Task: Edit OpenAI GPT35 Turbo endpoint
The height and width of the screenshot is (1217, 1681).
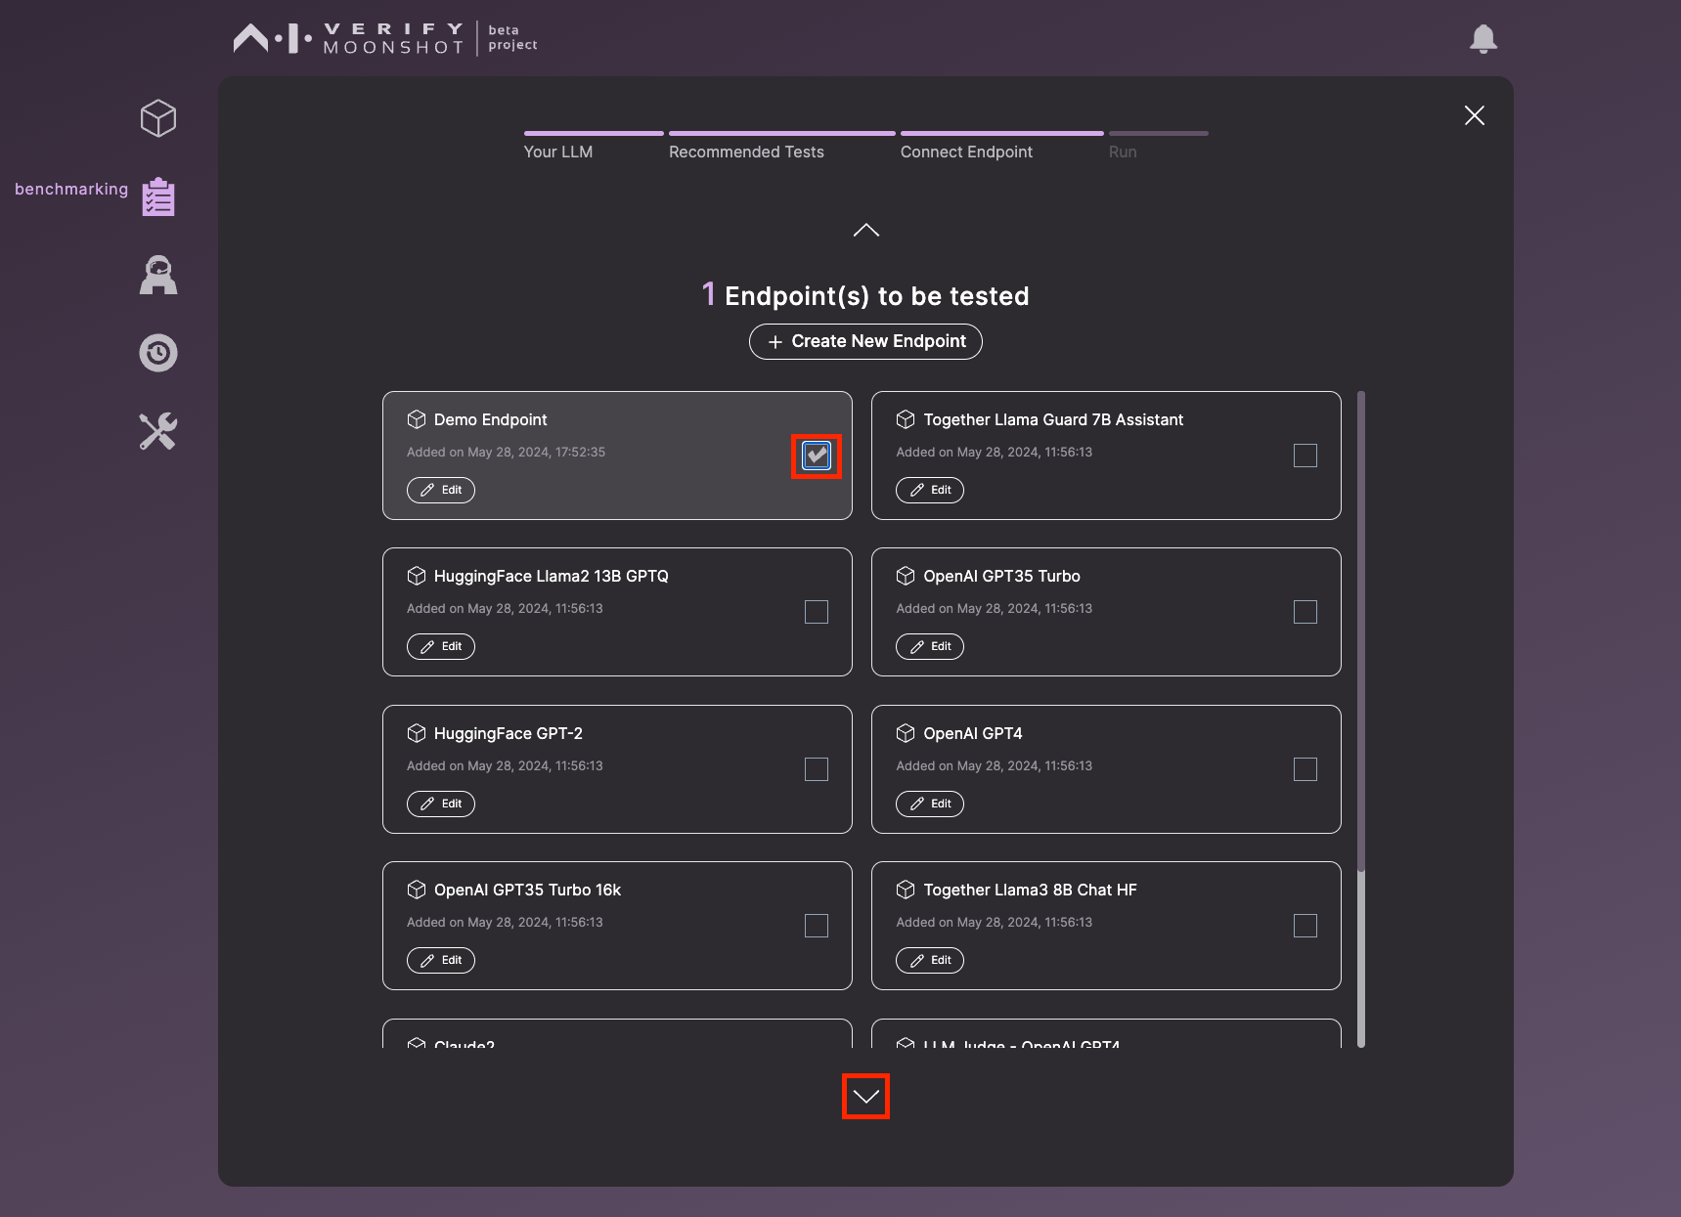Action: click(x=930, y=646)
